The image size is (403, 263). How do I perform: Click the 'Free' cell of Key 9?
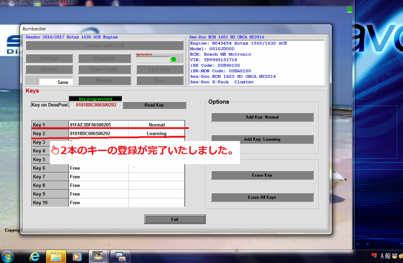(98, 194)
